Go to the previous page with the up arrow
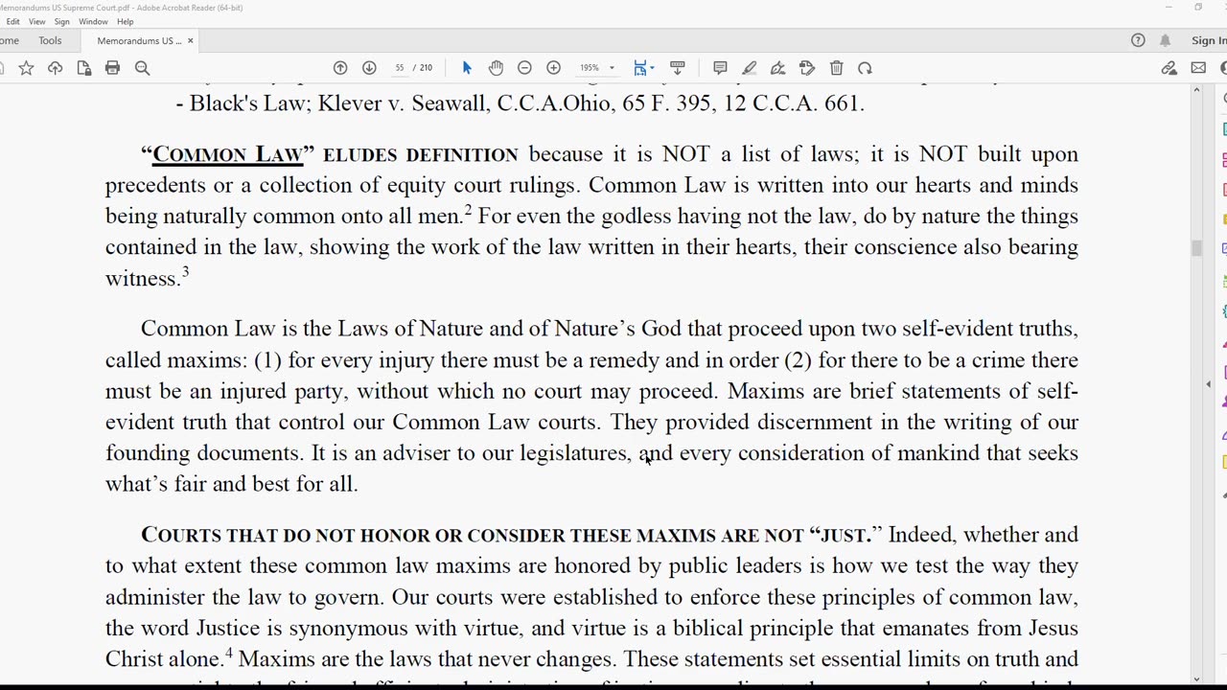Image resolution: width=1227 pixels, height=690 pixels. coord(340,68)
